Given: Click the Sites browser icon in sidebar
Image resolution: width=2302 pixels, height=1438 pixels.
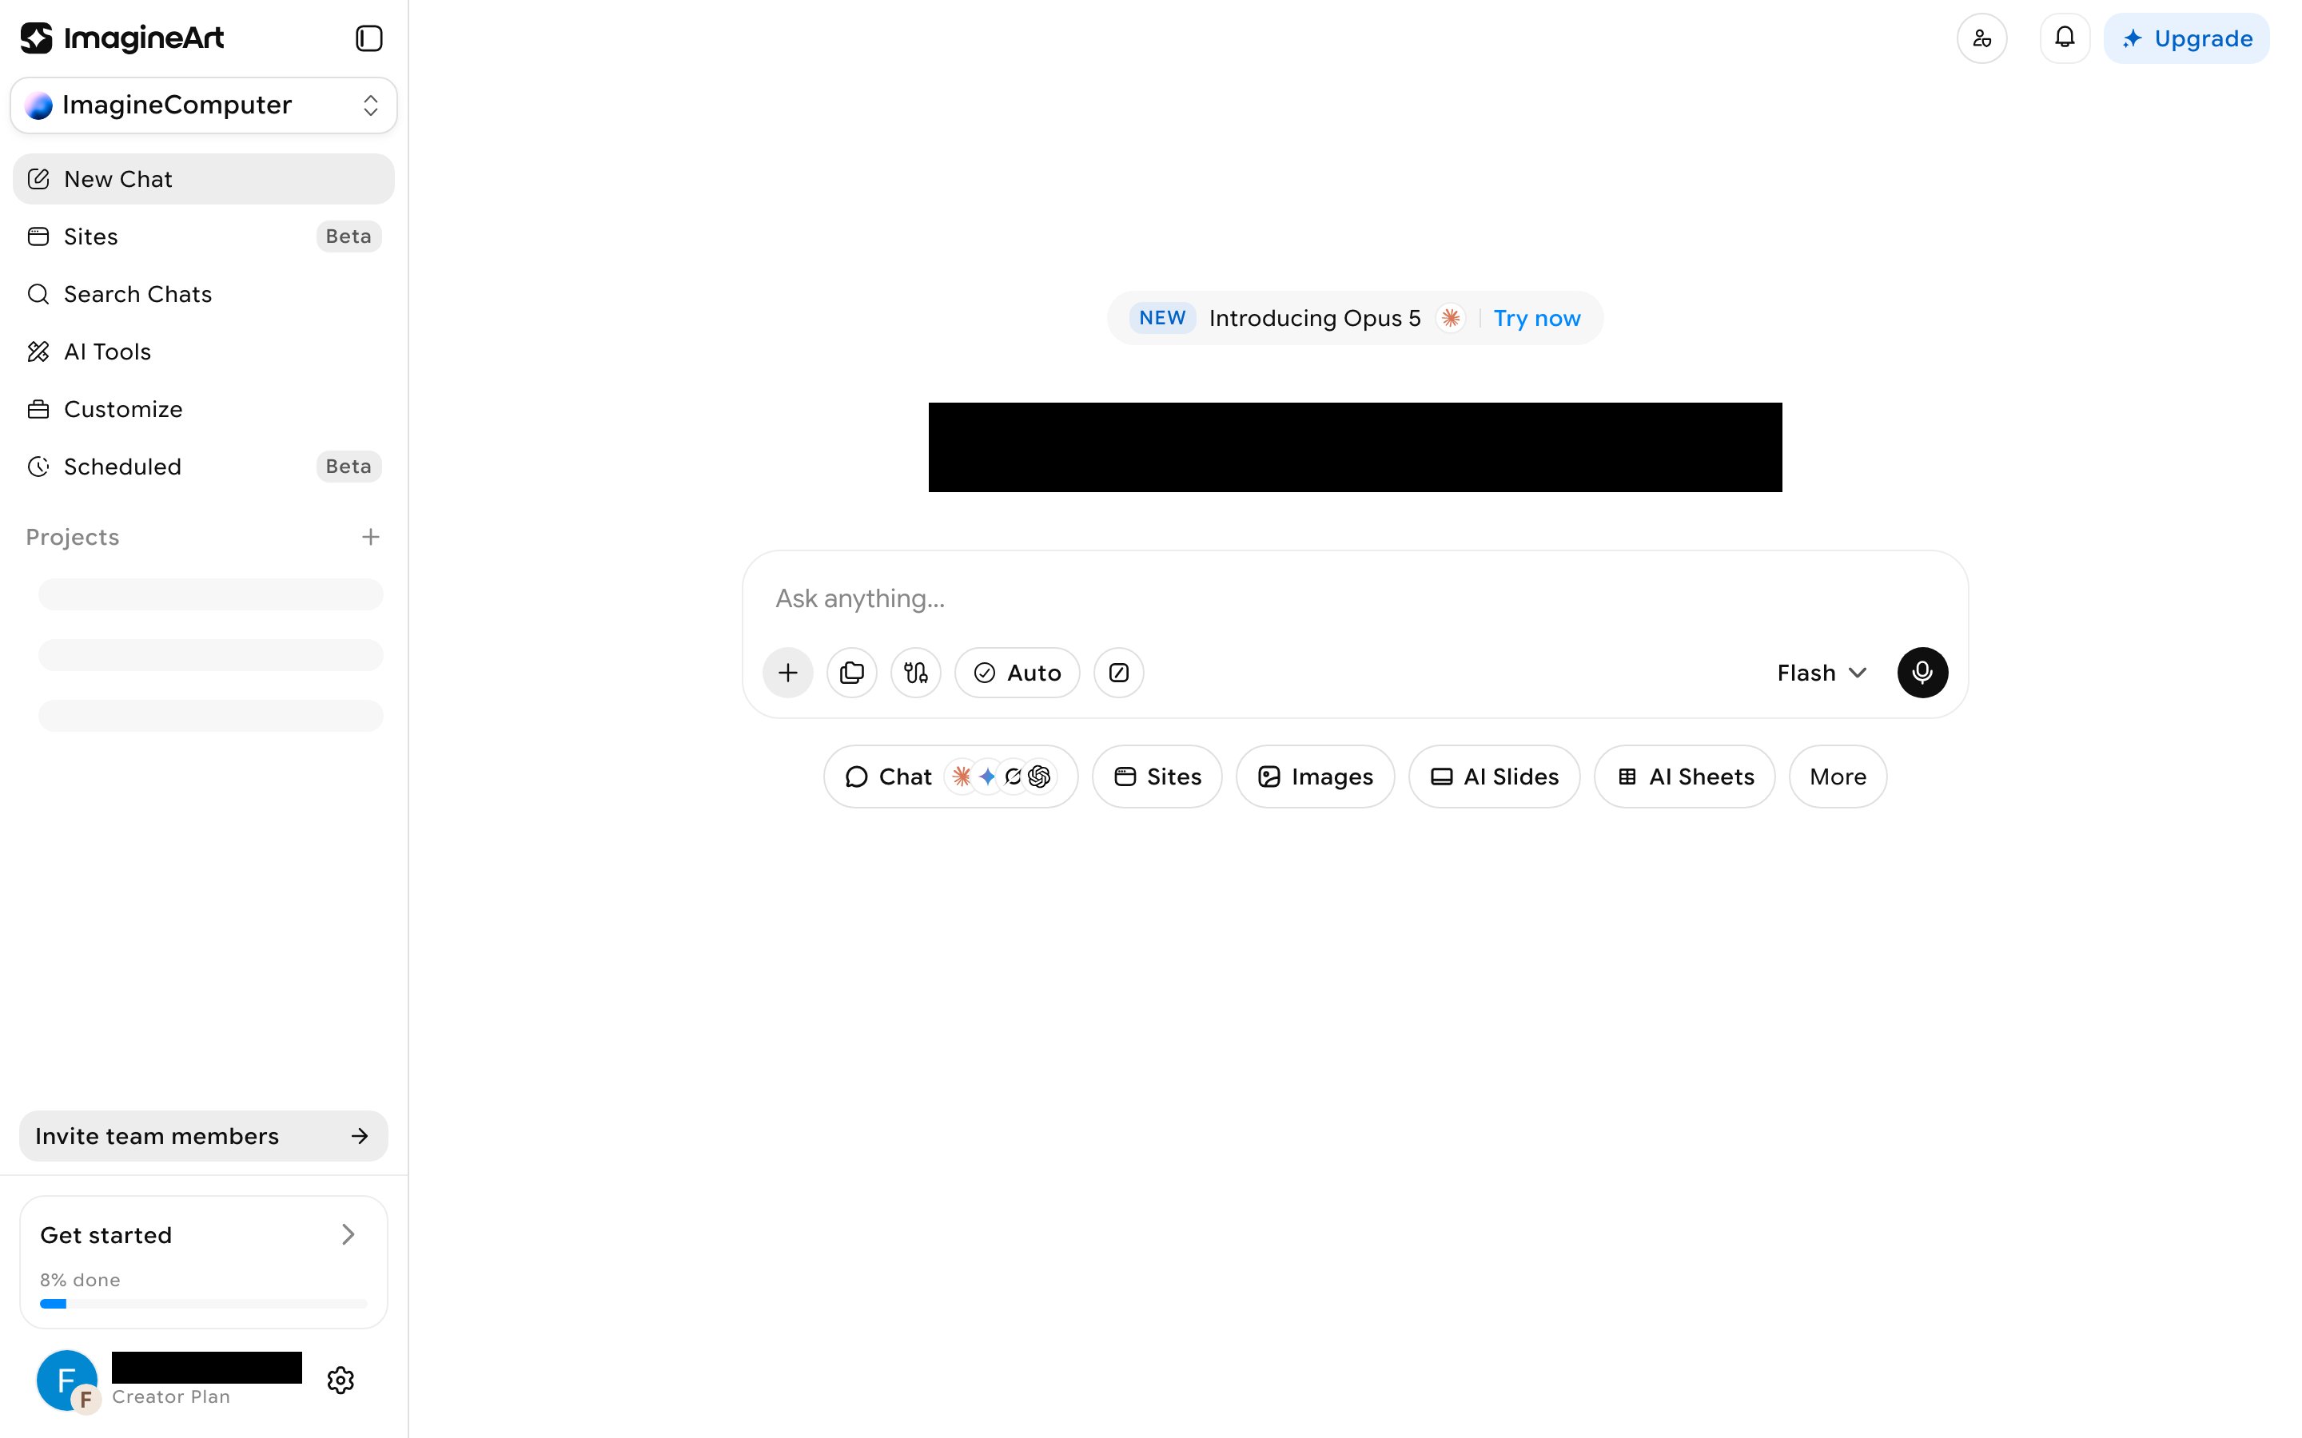Looking at the screenshot, I should [38, 236].
